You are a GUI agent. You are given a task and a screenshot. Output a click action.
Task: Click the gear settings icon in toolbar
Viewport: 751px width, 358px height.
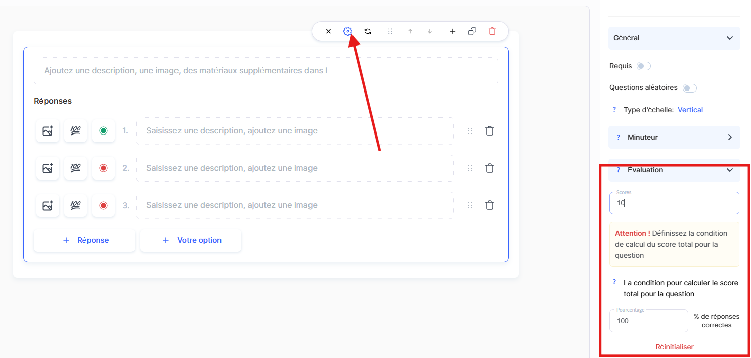point(347,31)
